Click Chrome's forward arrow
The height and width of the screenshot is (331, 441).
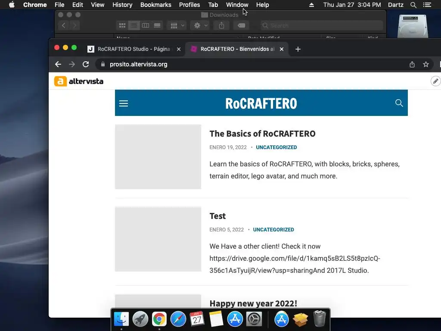click(x=72, y=64)
